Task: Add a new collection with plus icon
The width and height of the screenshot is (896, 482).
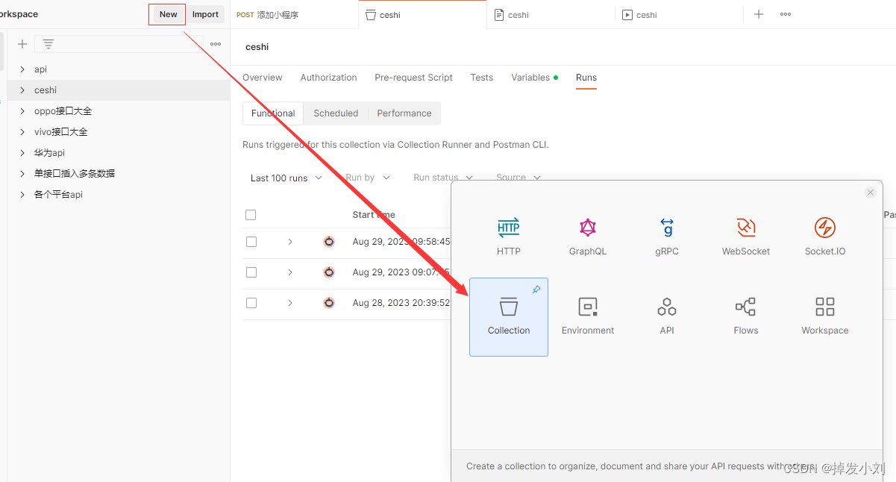Action: click(x=22, y=44)
